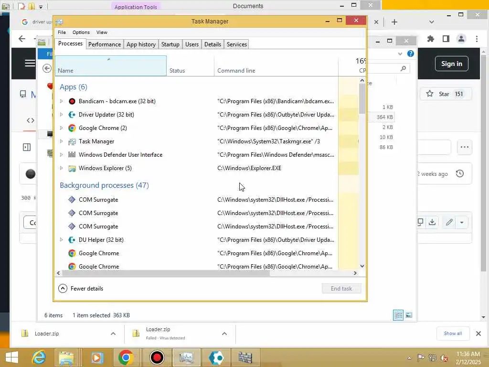This screenshot has height=367, width=489.
Task: Click GitHub Sign in button
Action: click(452, 64)
